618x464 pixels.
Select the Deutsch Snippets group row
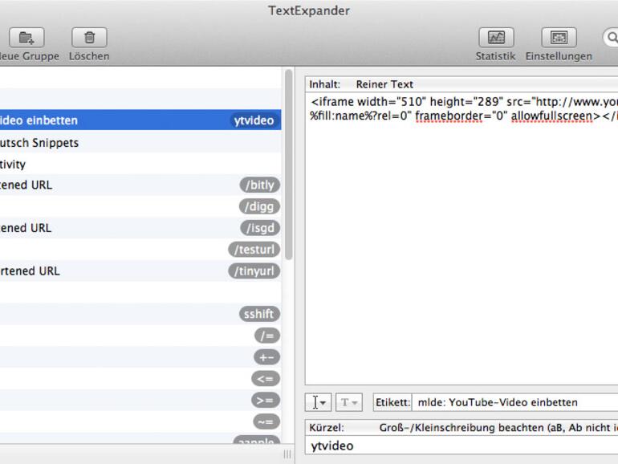140,142
